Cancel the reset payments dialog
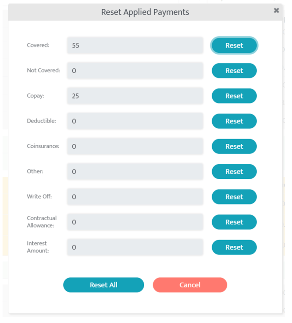Screen dimensions: 292x323 [190, 285]
